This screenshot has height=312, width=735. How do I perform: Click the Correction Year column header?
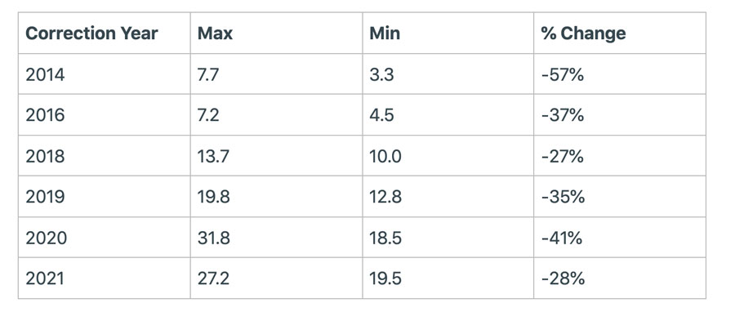coord(91,33)
